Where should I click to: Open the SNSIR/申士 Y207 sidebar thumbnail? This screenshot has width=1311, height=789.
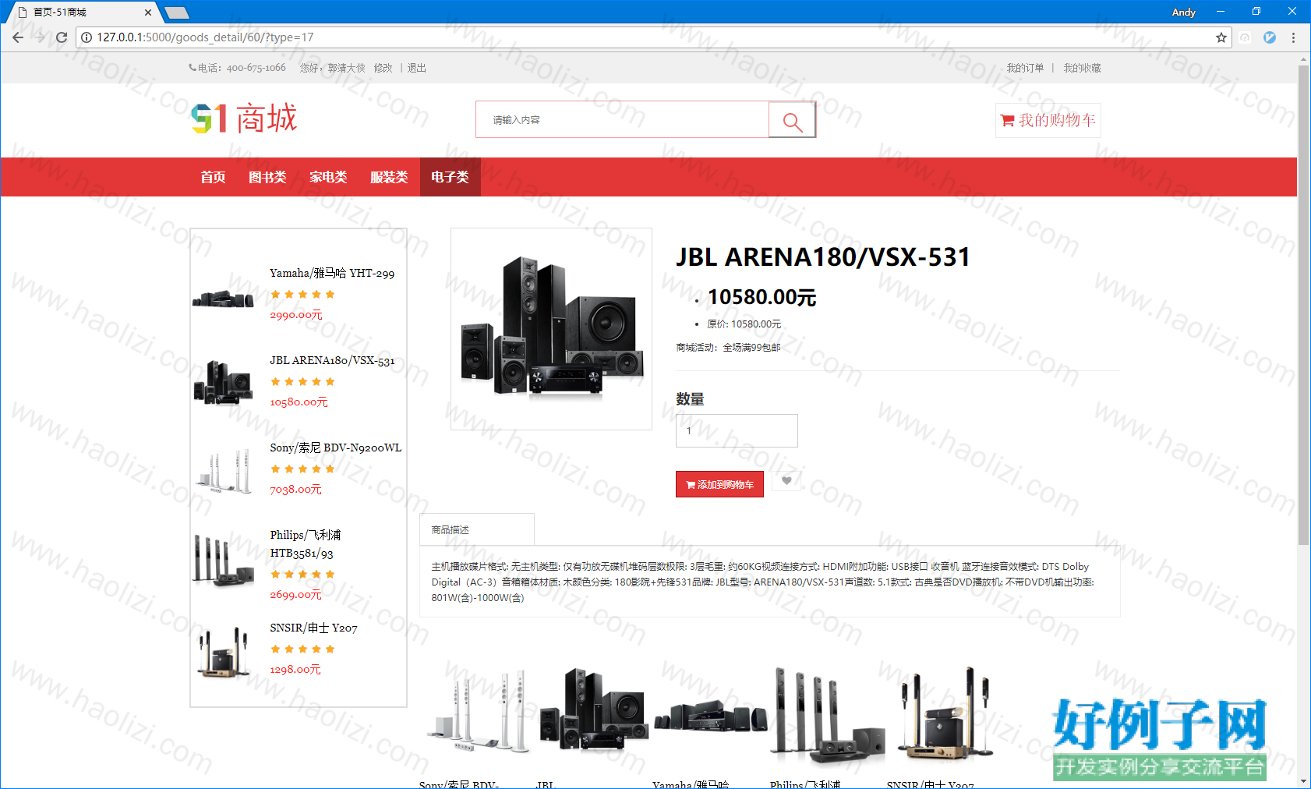[x=224, y=651]
